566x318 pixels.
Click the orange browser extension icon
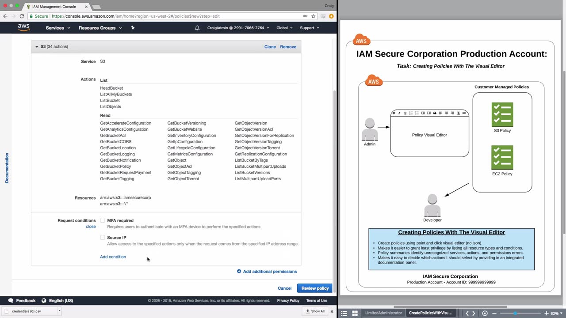coord(331,16)
